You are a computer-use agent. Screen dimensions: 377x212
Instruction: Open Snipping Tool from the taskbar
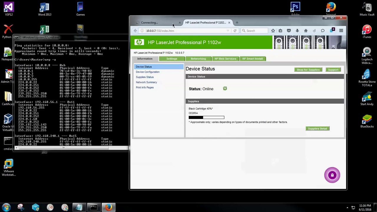[21, 207]
